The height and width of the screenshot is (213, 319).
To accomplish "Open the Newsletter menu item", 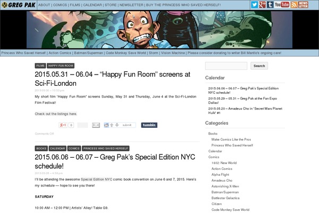I will [x=131, y=5].
